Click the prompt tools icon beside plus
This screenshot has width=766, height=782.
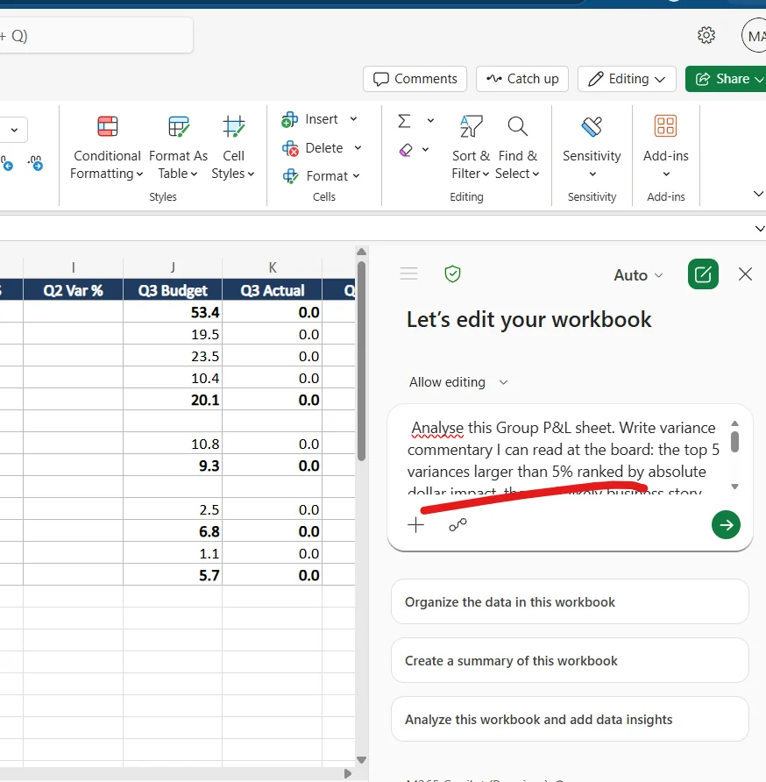tap(457, 524)
